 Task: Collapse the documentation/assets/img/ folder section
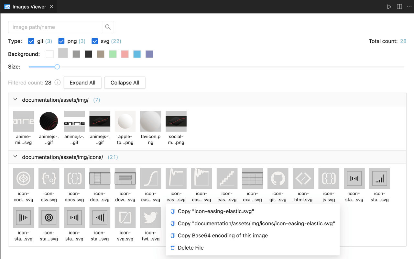[15, 100]
